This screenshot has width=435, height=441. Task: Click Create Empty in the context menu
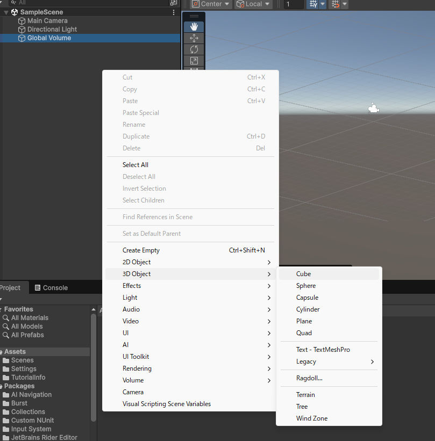pyautogui.click(x=141, y=250)
